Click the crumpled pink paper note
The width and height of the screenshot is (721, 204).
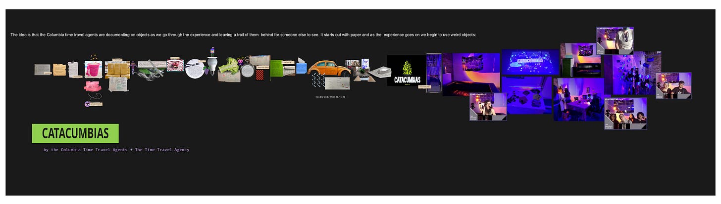pos(93,86)
